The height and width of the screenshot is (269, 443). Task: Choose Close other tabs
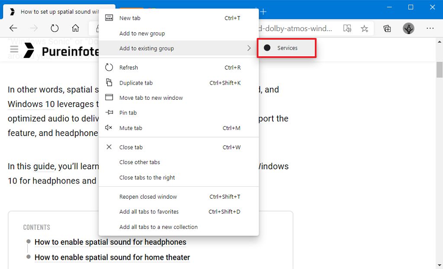click(x=179, y=162)
